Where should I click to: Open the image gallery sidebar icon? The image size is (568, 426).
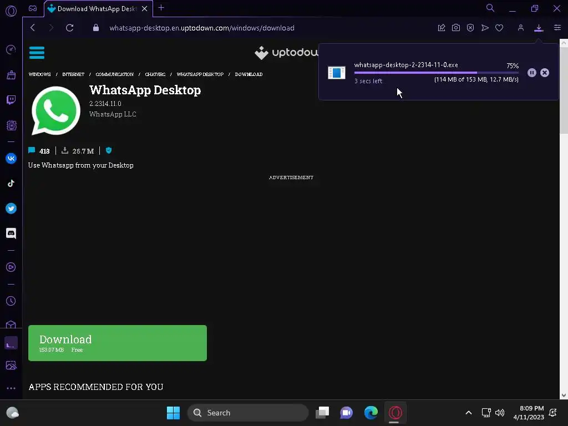11,365
